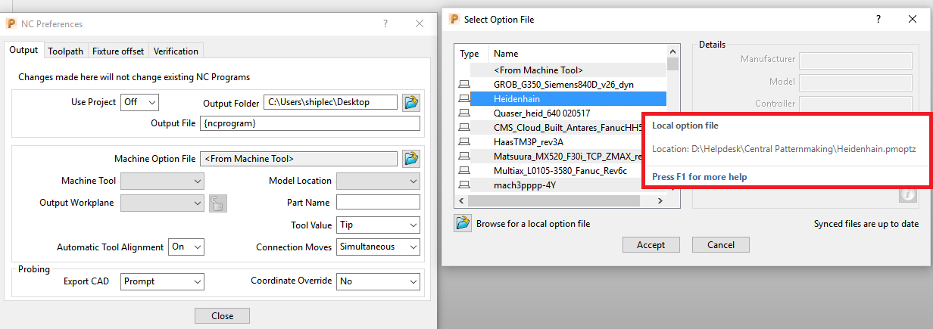Open the Use Project dropdown
933x329 pixels.
coord(140,102)
